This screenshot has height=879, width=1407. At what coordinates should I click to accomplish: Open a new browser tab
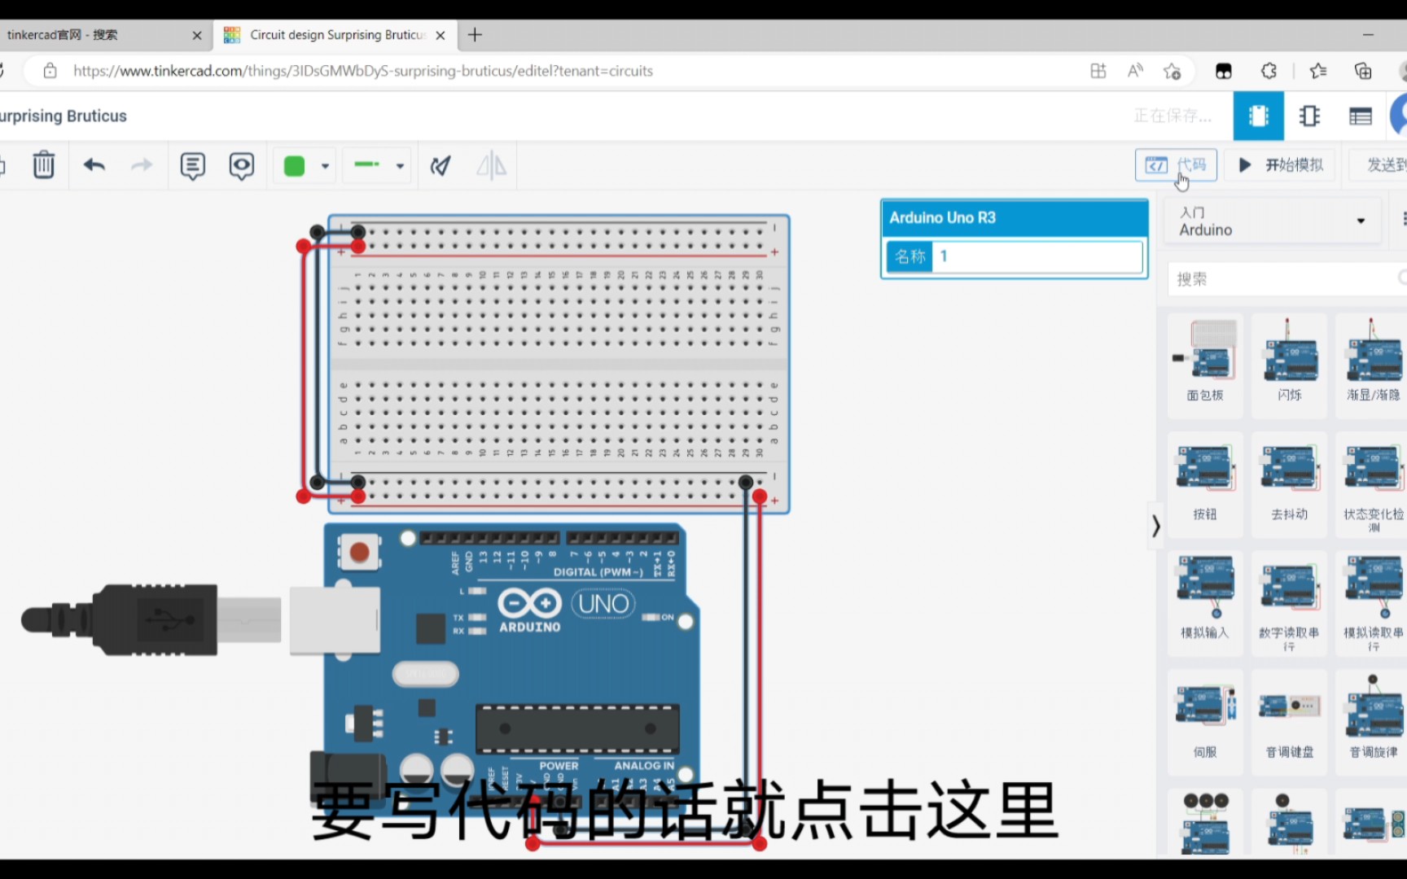(476, 35)
